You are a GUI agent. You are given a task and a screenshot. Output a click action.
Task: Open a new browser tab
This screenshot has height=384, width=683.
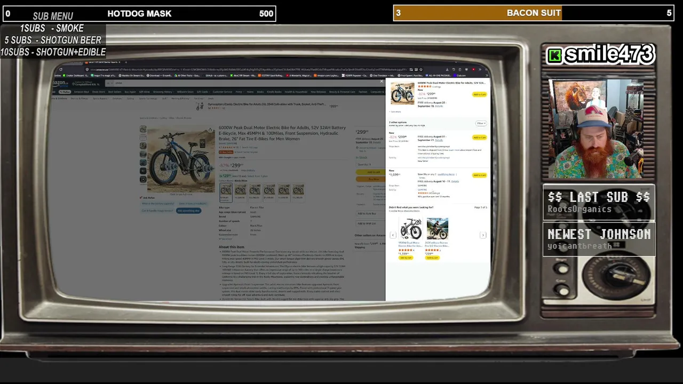click(x=126, y=62)
